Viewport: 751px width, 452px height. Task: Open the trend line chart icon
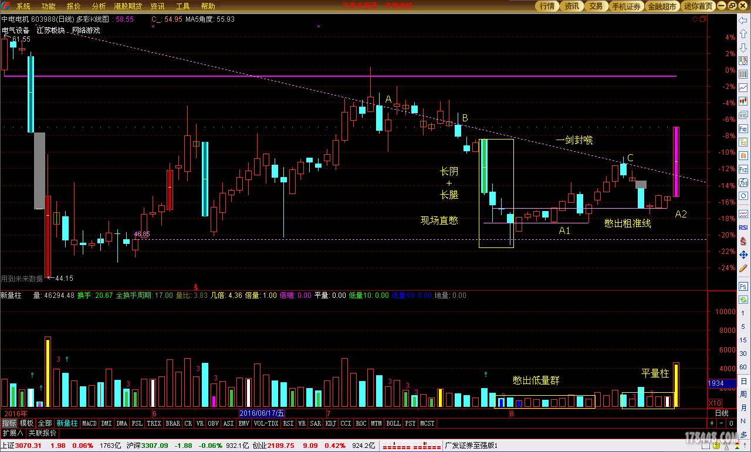point(743,87)
